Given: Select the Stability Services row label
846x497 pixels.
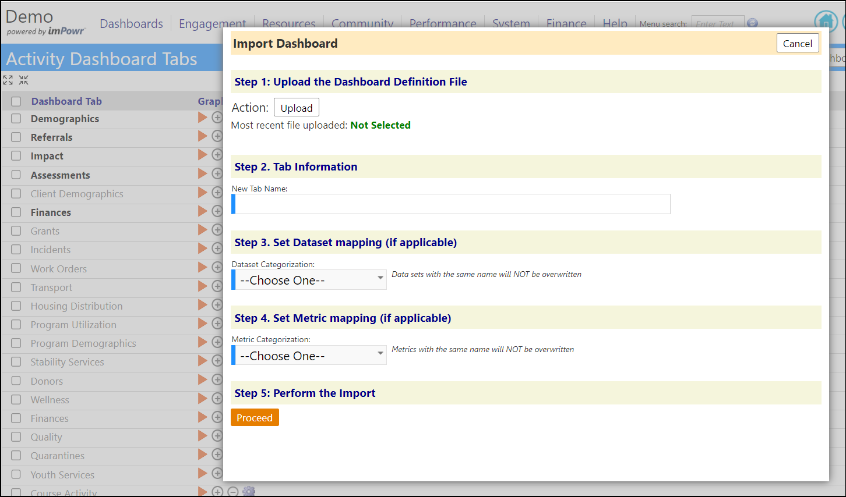Looking at the screenshot, I should 67,362.
